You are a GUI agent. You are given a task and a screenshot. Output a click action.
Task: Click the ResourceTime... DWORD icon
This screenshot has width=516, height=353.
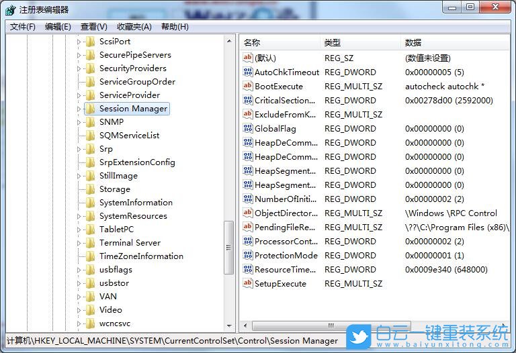click(247, 270)
